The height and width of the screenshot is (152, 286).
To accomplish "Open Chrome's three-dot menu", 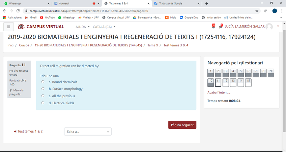I will (x=282, y=11).
